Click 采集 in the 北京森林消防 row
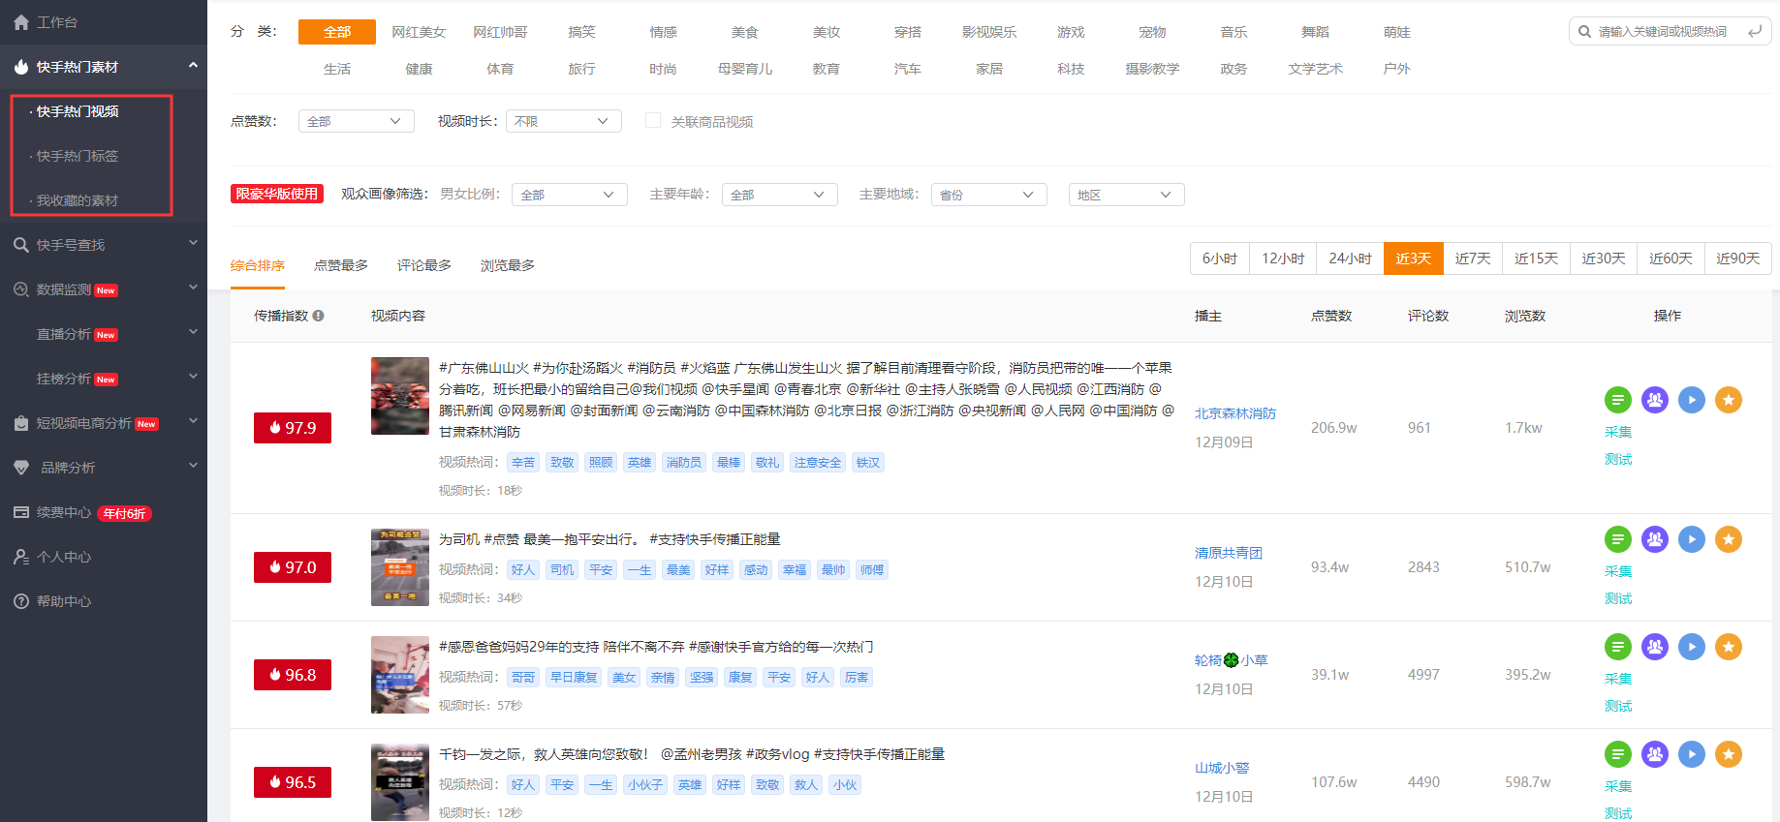Image resolution: width=1780 pixels, height=822 pixels. [x=1618, y=432]
